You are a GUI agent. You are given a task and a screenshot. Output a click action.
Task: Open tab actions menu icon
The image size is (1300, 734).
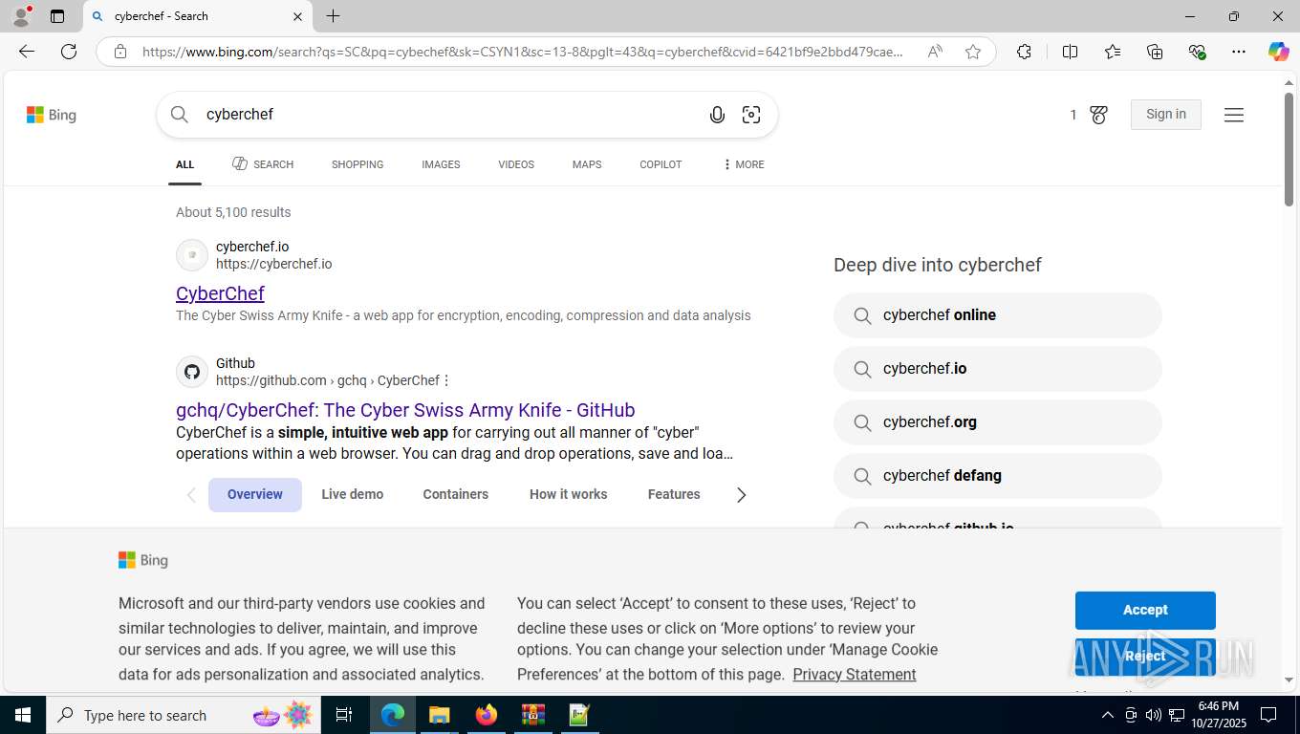57,16
